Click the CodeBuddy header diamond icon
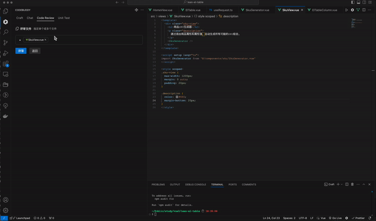The width and height of the screenshot is (376, 221). (x=136, y=10)
